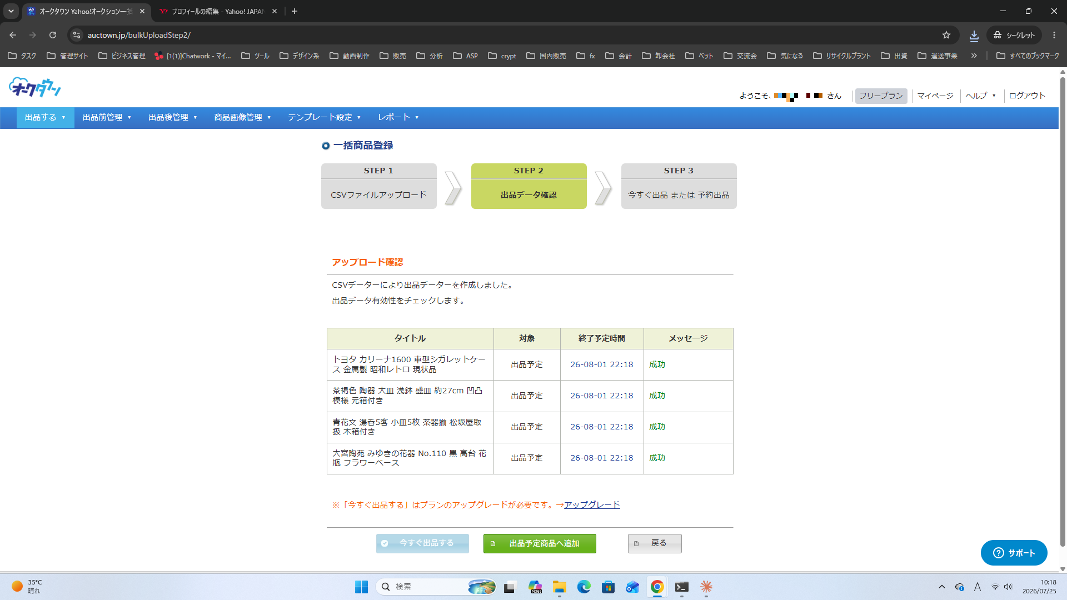
Task: Open the ASP bookmark folder
Action: pyautogui.click(x=466, y=56)
